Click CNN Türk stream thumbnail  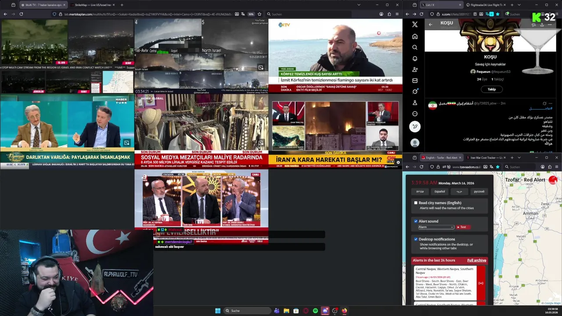coord(335,131)
